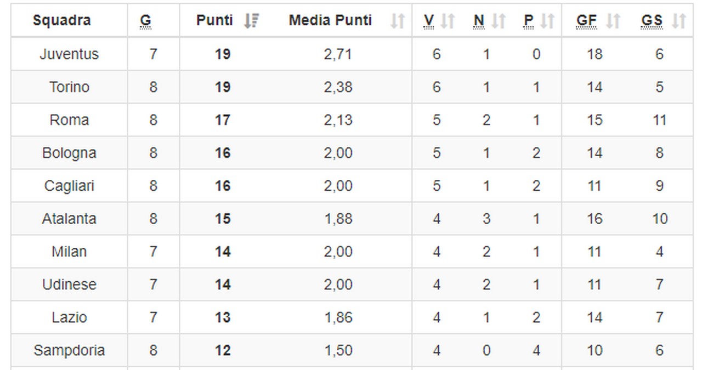The image size is (702, 370).
Task: Select the Juventus team name
Action: pyautogui.click(x=69, y=54)
